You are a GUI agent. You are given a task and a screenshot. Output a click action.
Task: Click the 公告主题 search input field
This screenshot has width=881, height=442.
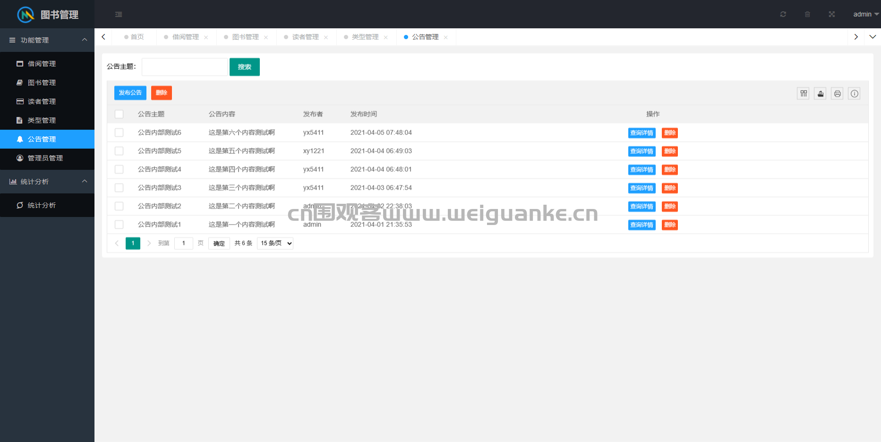[x=185, y=67]
